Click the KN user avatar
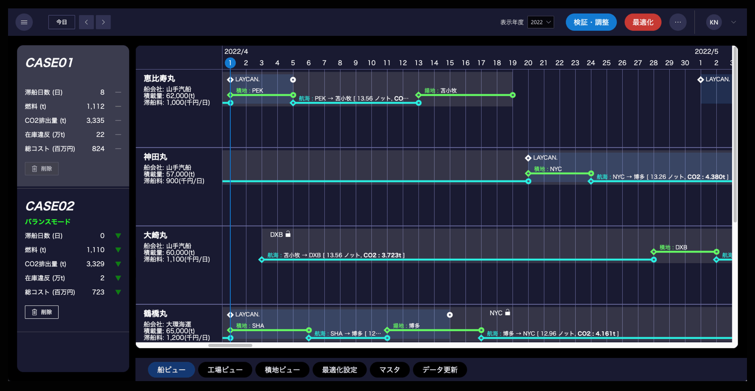 click(713, 22)
